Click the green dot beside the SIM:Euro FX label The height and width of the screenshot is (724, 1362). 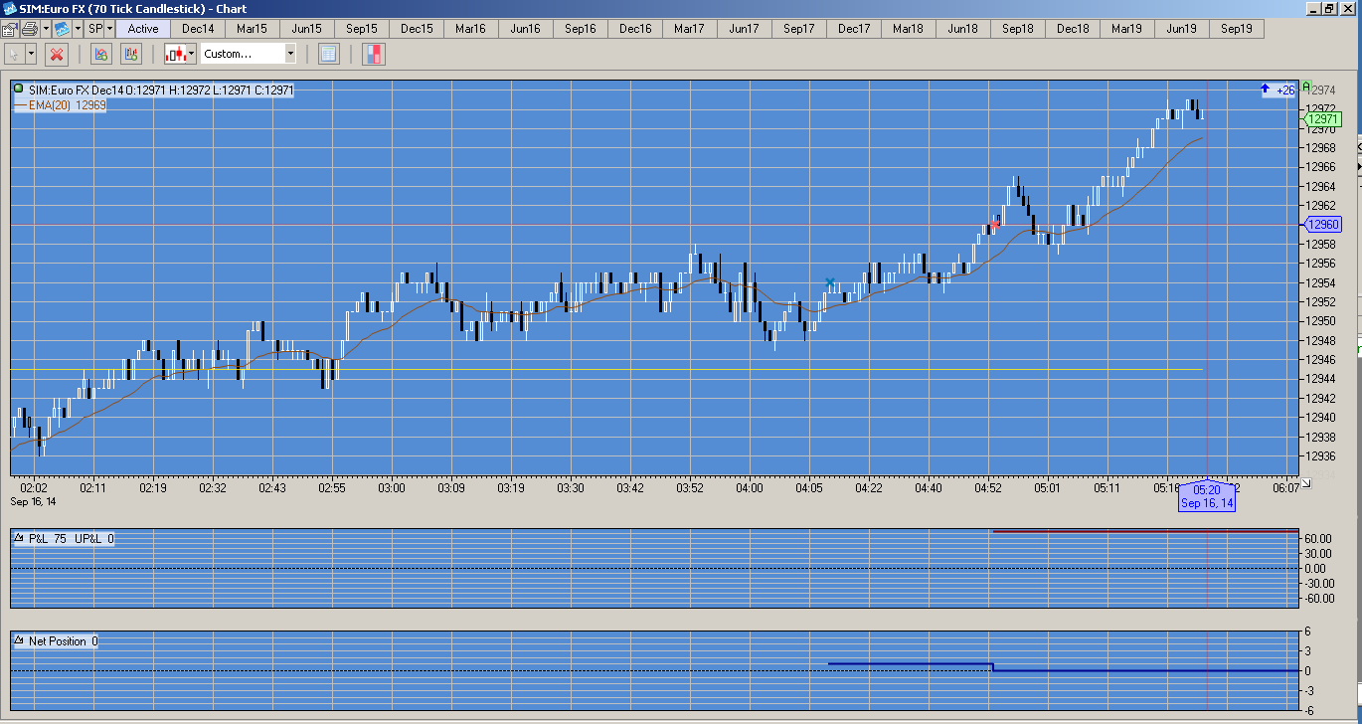click(19, 90)
